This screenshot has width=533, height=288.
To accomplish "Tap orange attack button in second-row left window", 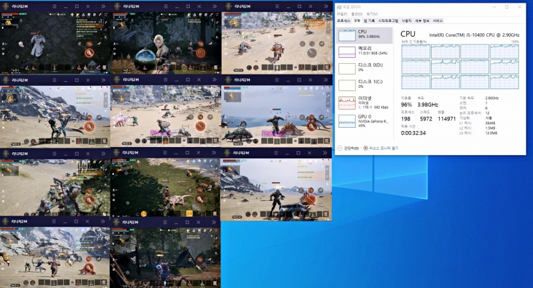I will pyautogui.click(x=89, y=126).
